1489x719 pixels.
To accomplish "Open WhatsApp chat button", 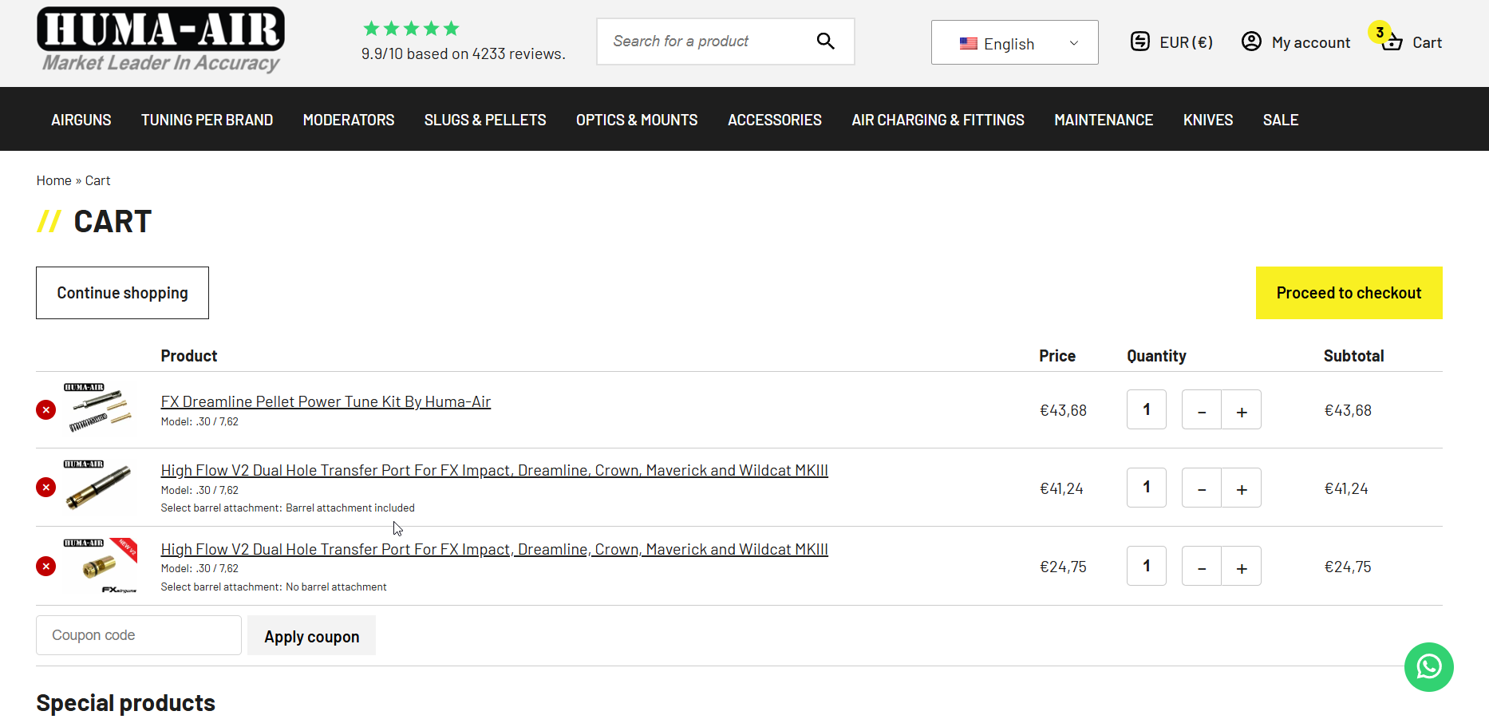I will tap(1428, 666).
